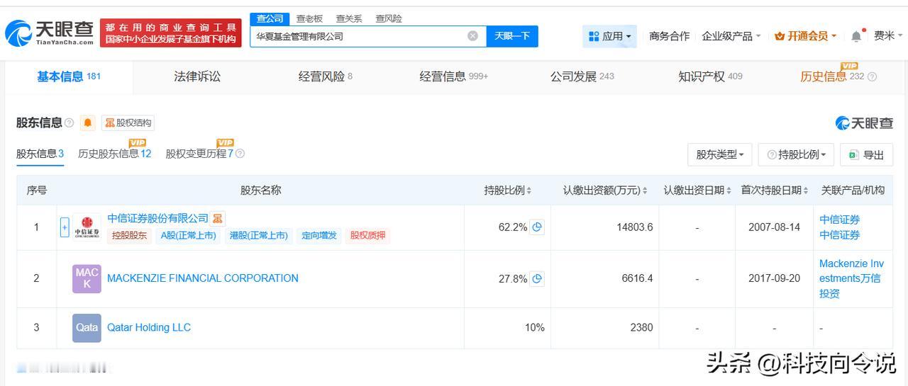Switch to 经营风险 tab
Viewport: 908px width, 386px height.
(326, 76)
